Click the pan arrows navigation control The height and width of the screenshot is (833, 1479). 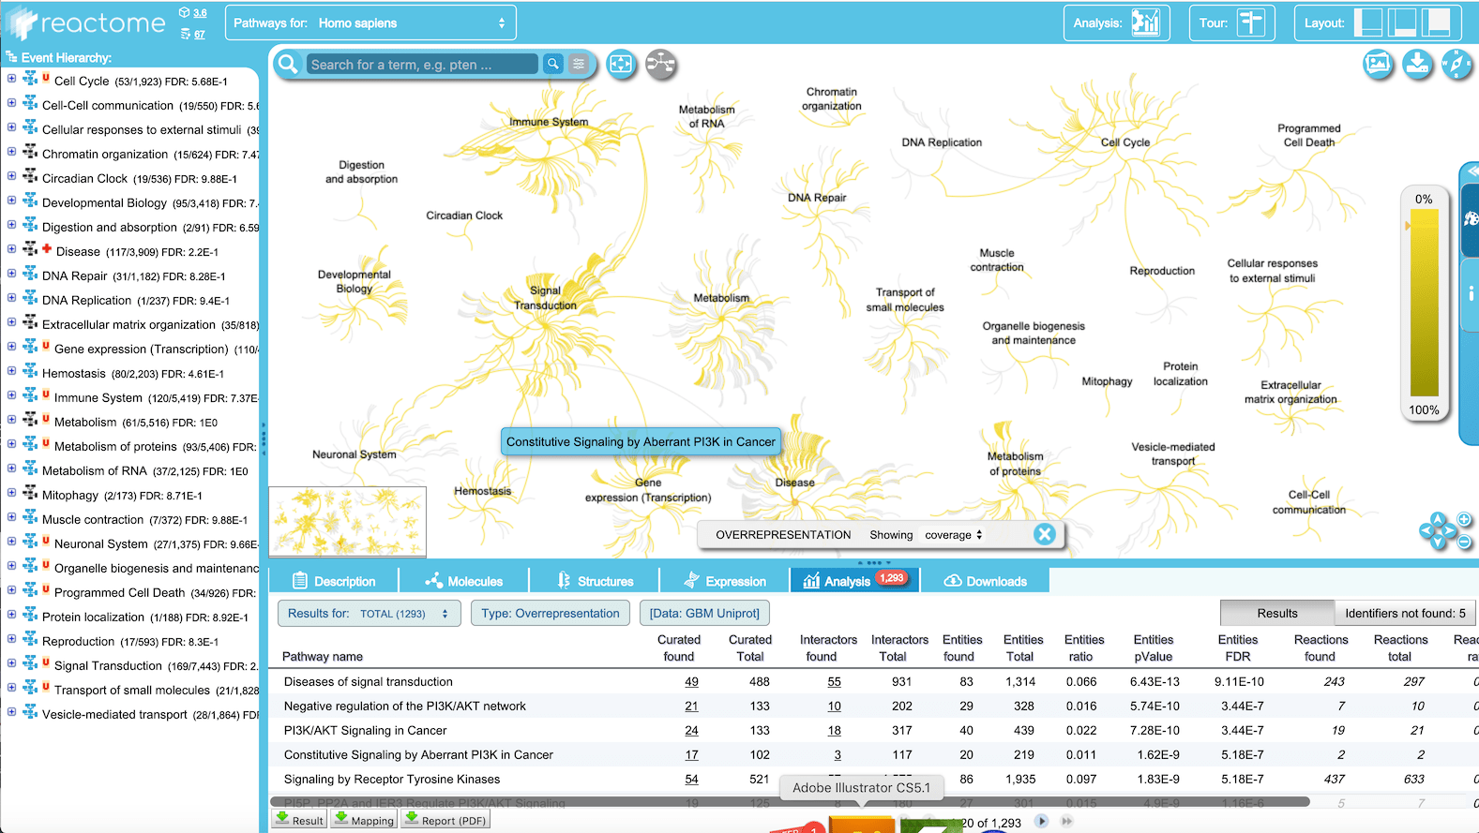1438,530
